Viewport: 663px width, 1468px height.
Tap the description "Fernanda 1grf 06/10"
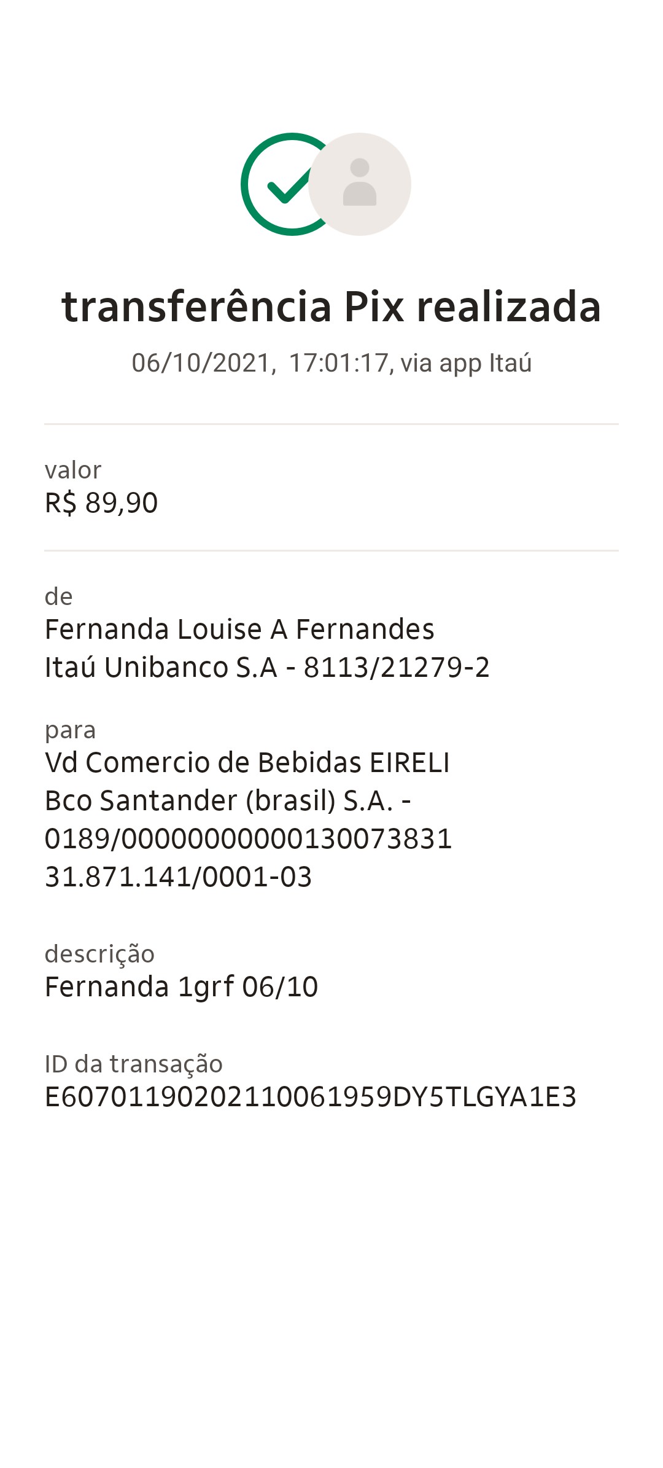182,987
